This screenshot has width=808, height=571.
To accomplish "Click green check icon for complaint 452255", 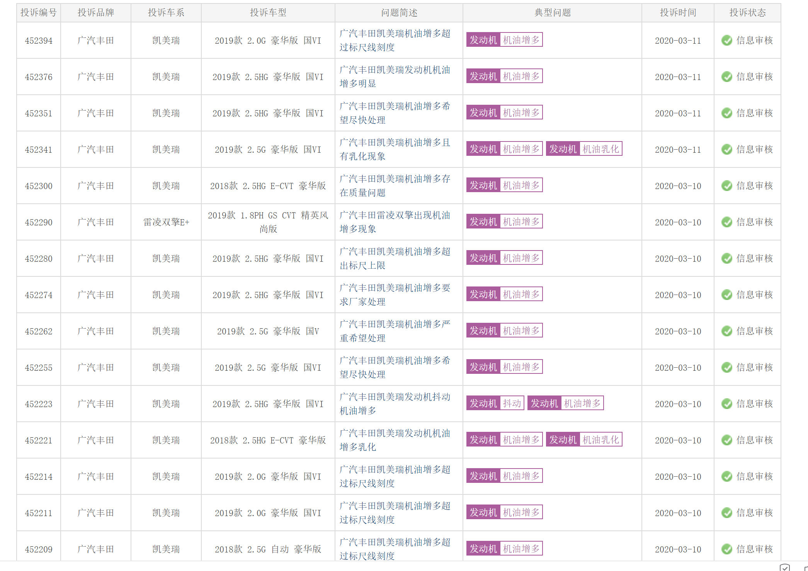I will click(x=727, y=367).
